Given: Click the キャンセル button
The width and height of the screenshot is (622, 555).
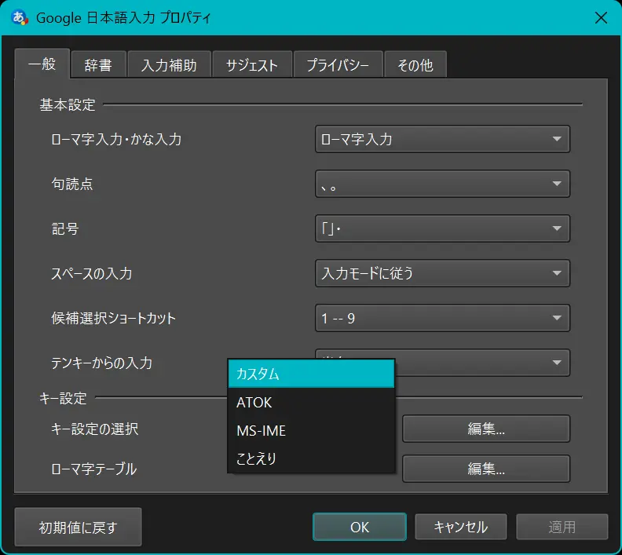Looking at the screenshot, I should (x=461, y=528).
